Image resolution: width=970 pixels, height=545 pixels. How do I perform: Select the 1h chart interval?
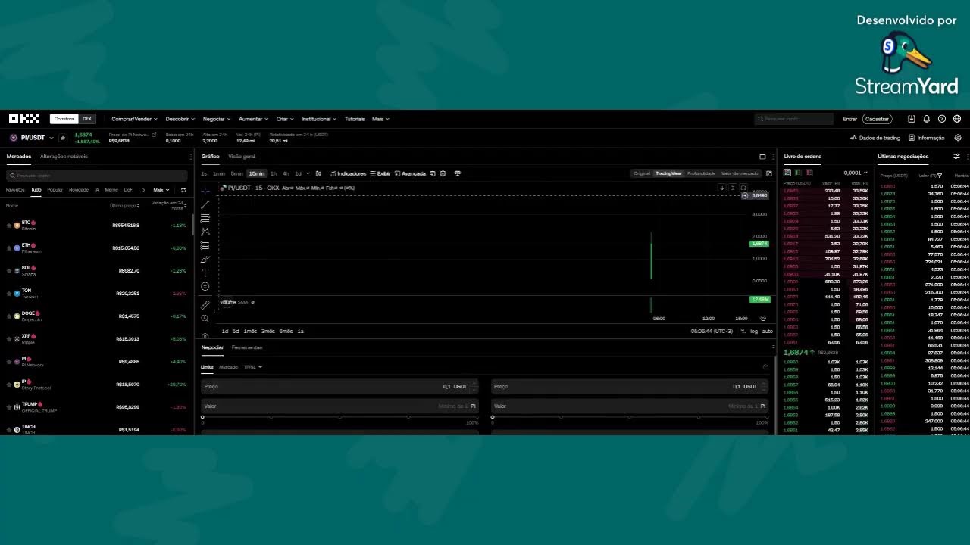click(x=274, y=173)
